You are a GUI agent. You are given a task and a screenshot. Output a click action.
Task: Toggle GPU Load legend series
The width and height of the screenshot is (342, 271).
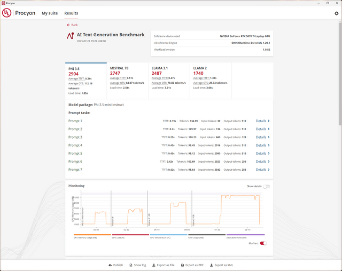130,236
